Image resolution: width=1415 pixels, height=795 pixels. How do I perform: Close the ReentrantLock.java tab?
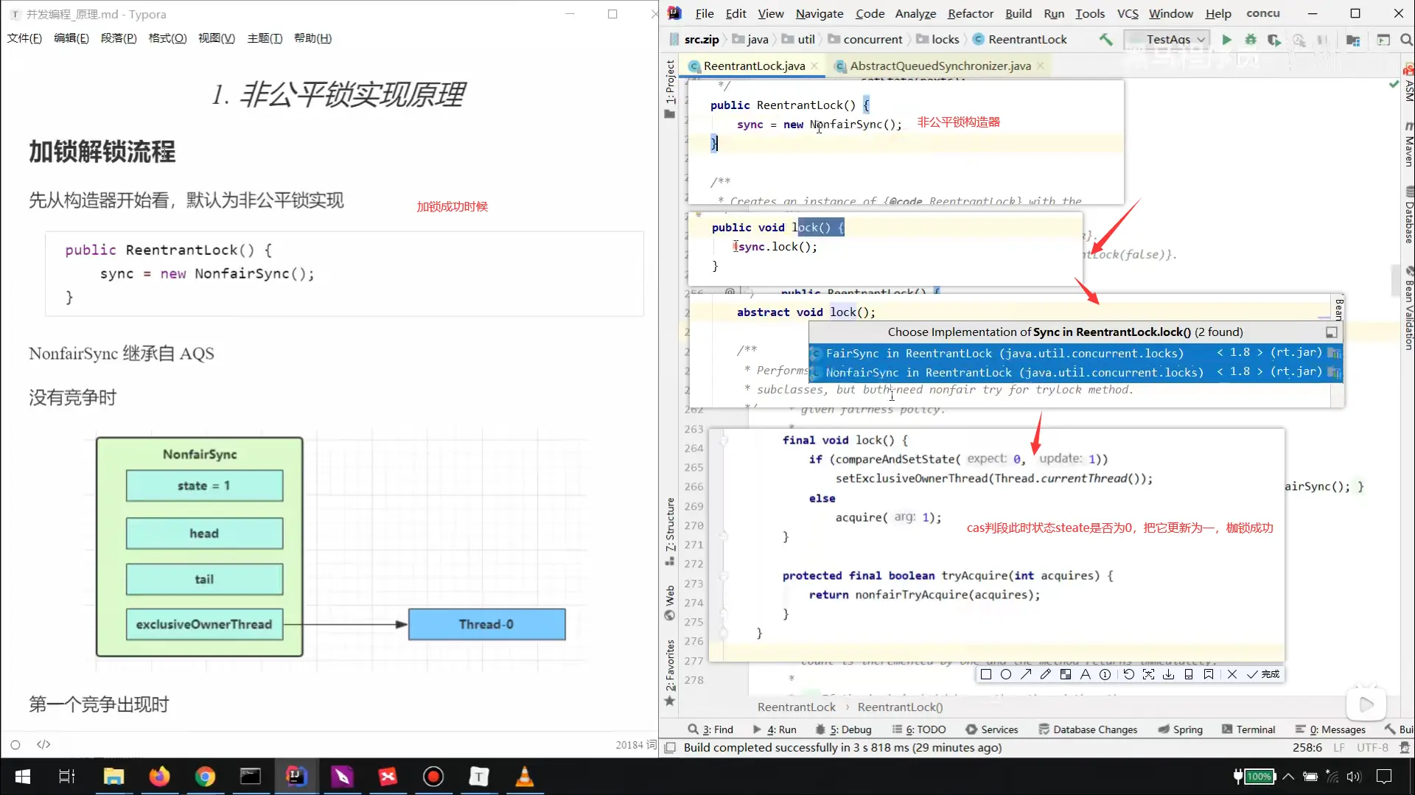click(x=814, y=66)
